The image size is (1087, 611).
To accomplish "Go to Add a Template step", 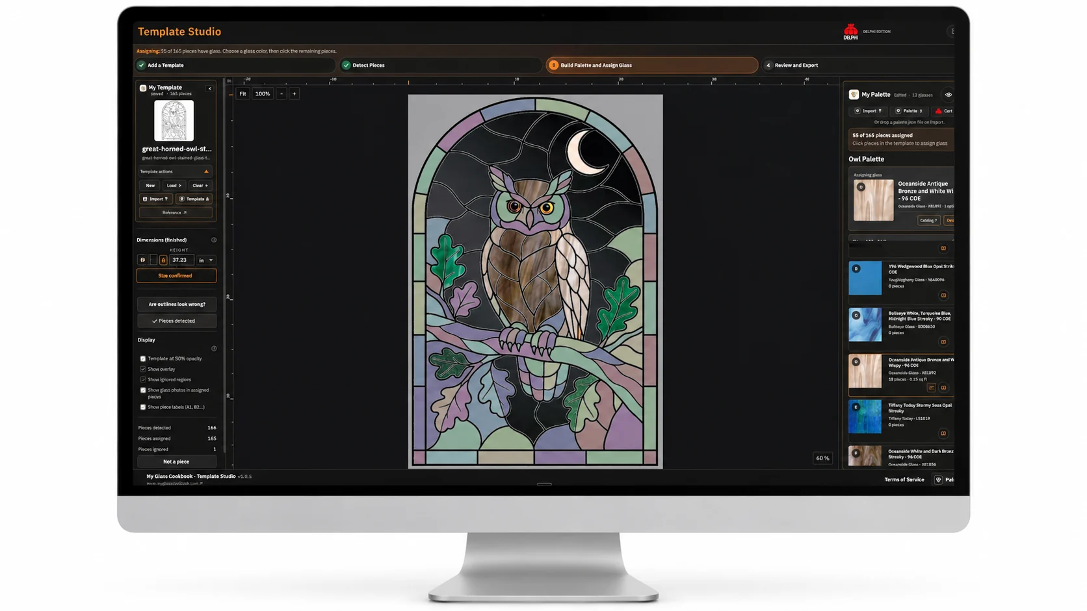I will [235, 66].
